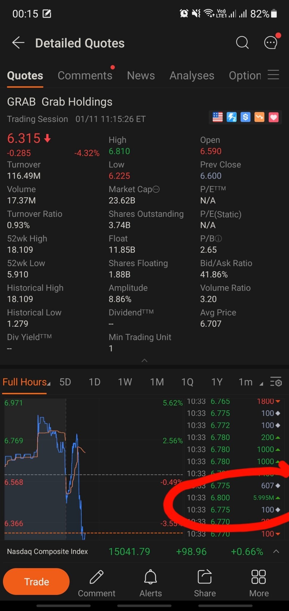Tap the intraday price chart
Viewport: 289px width, 611px height.
[94, 469]
